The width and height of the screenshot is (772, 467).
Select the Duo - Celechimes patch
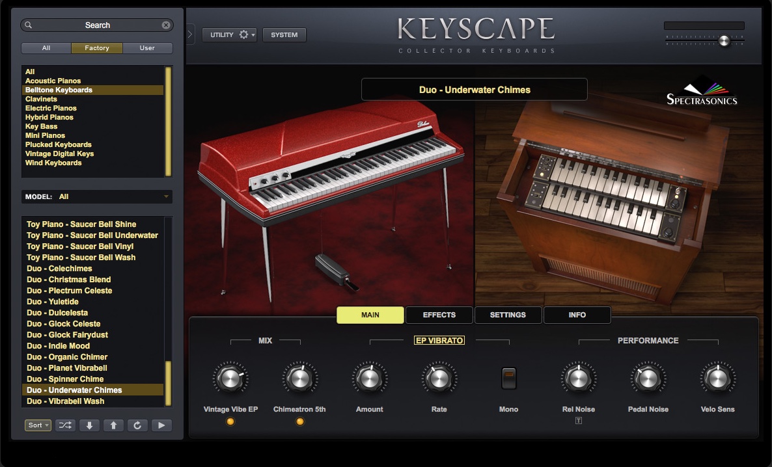click(59, 269)
